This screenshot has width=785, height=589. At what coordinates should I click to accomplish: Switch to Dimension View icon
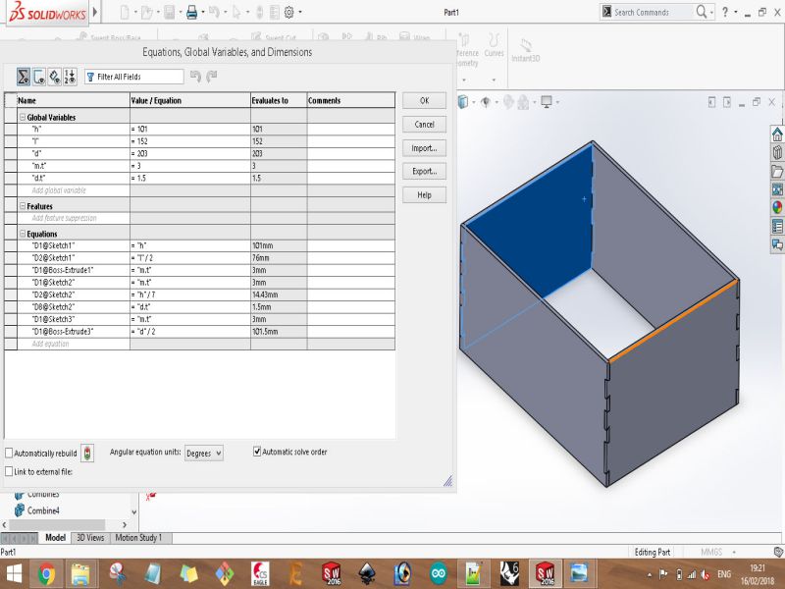[55, 77]
